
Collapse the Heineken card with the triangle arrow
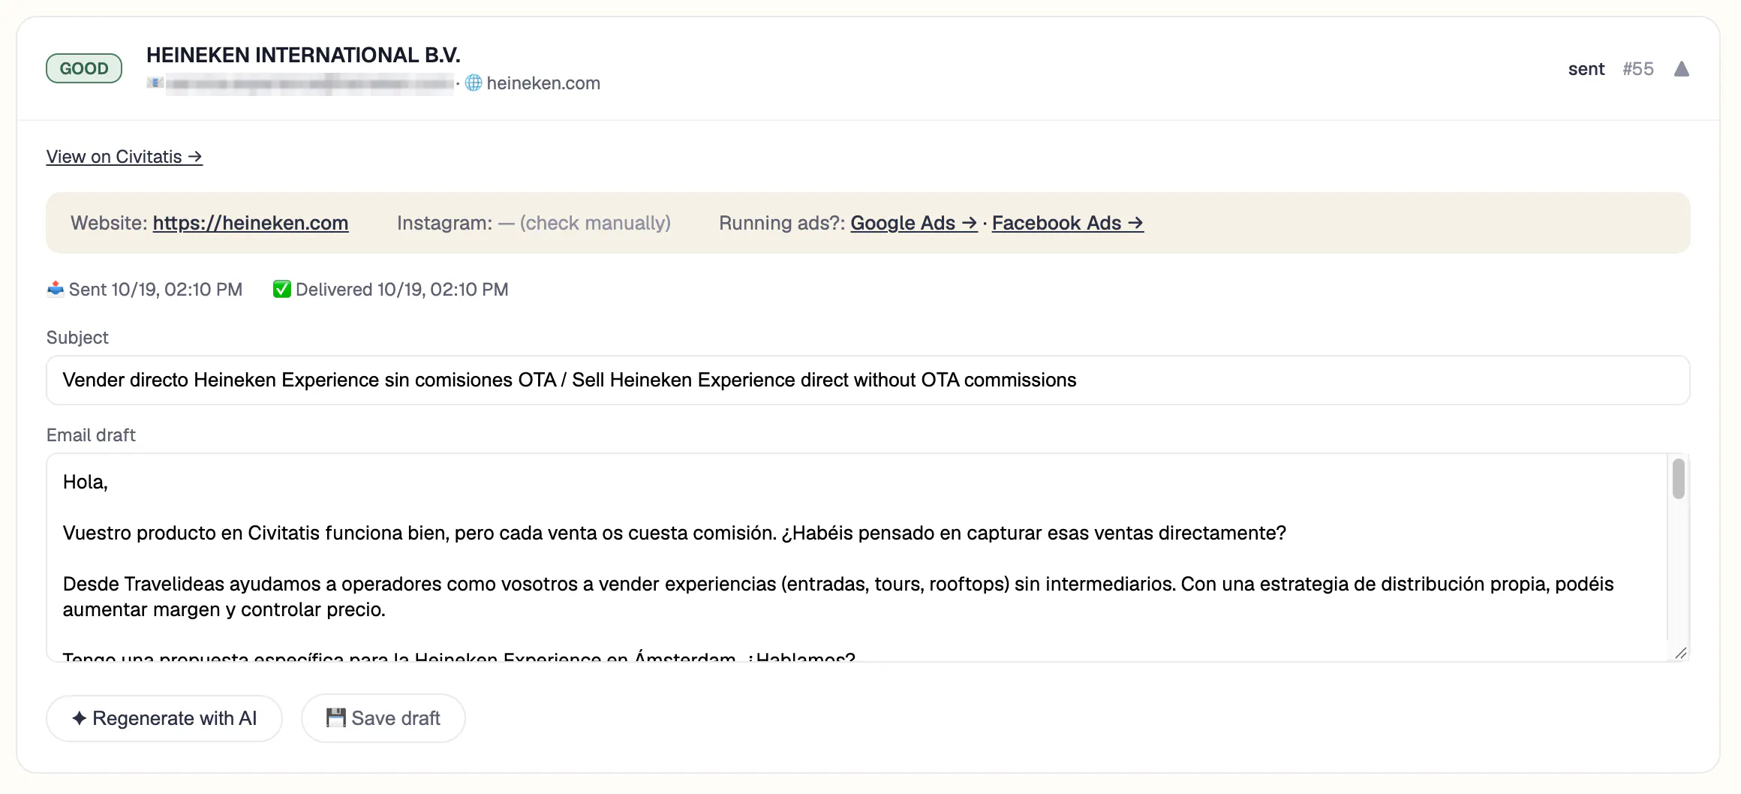tap(1681, 69)
